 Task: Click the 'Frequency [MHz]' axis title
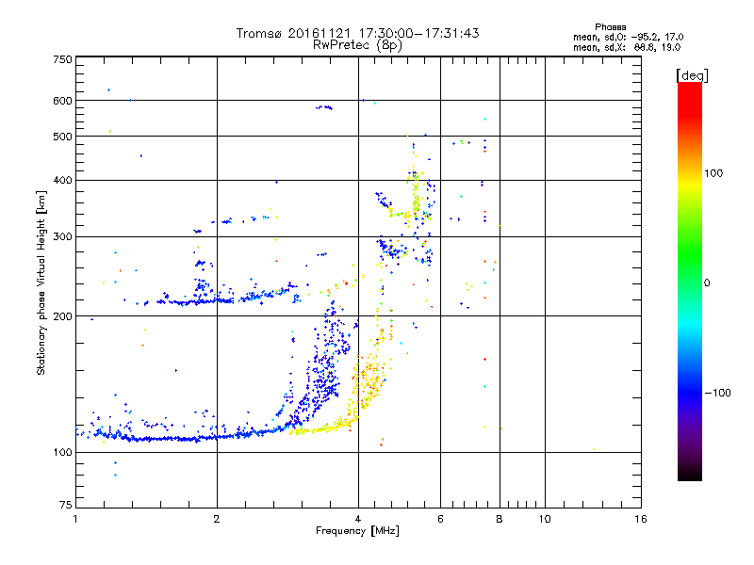click(357, 531)
